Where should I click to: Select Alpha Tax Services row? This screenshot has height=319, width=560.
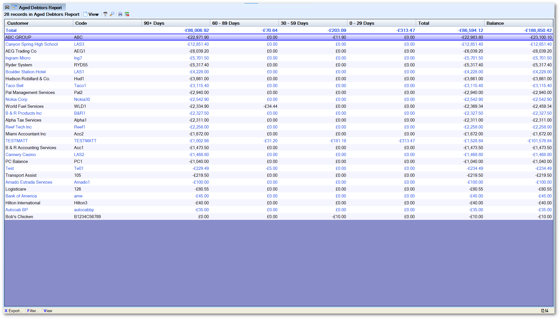coord(279,120)
